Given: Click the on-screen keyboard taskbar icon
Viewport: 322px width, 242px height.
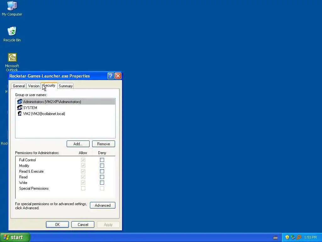Looking at the screenshot, I should coord(275,238).
